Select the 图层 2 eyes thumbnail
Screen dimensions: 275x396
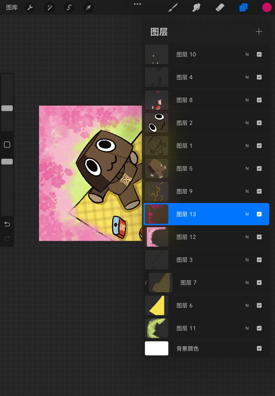[157, 123]
